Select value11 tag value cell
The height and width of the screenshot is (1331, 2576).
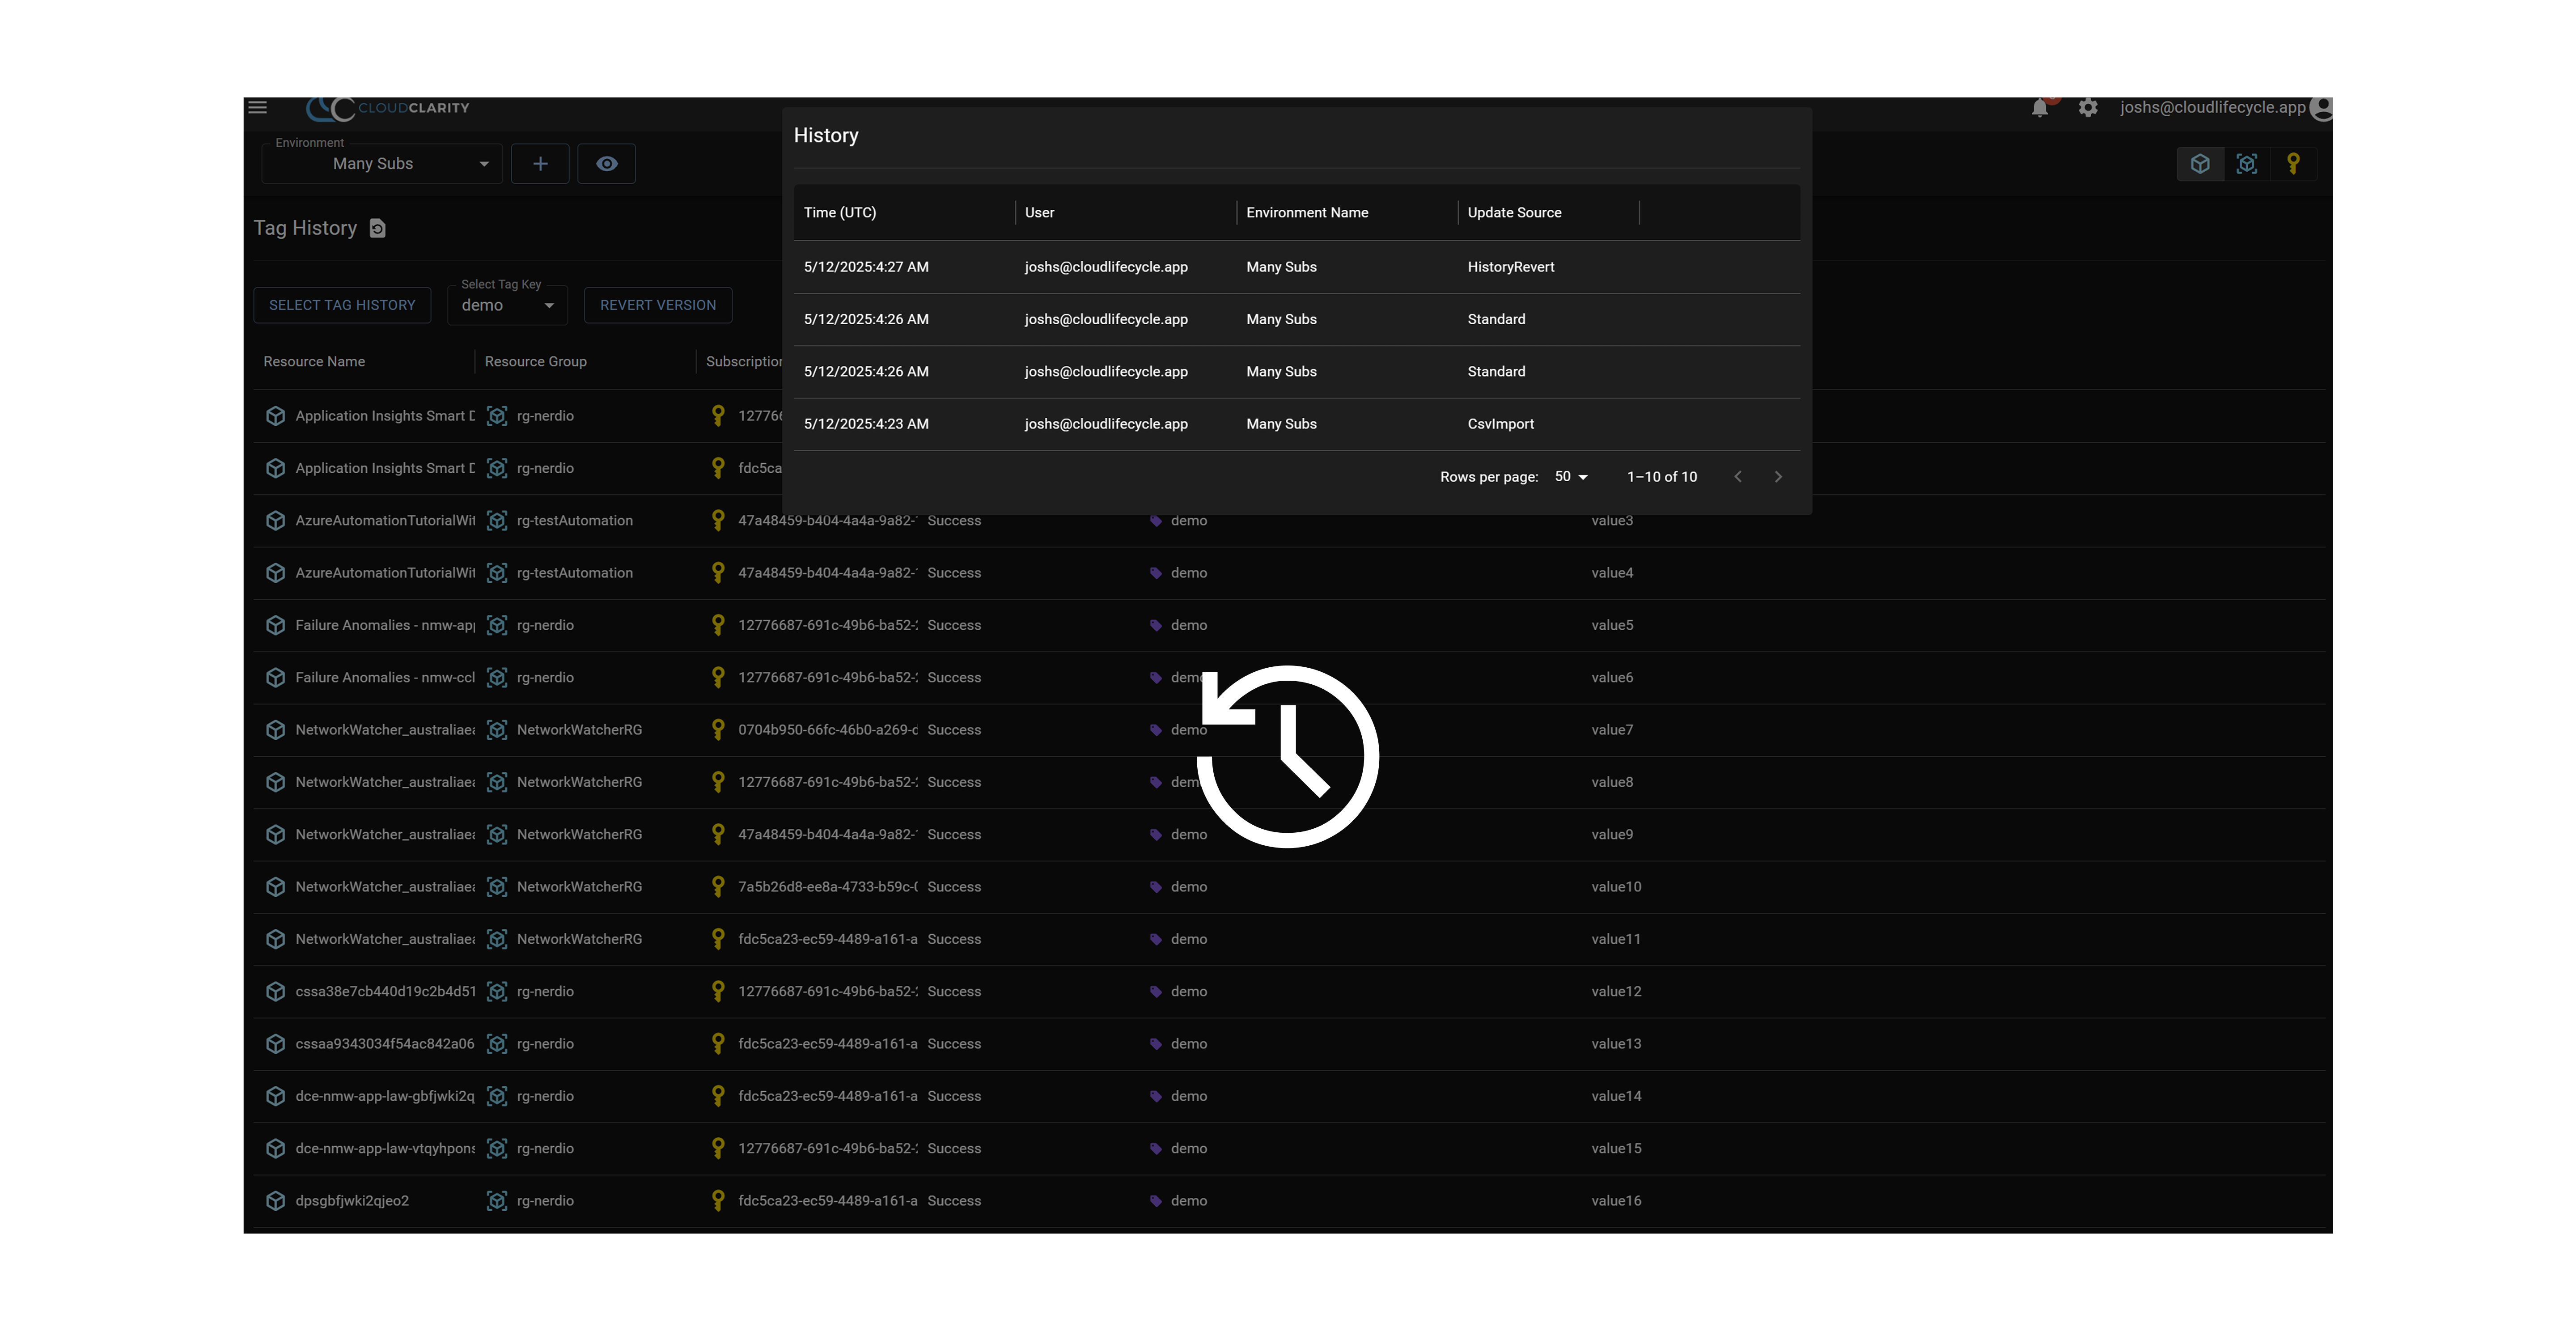1616,940
